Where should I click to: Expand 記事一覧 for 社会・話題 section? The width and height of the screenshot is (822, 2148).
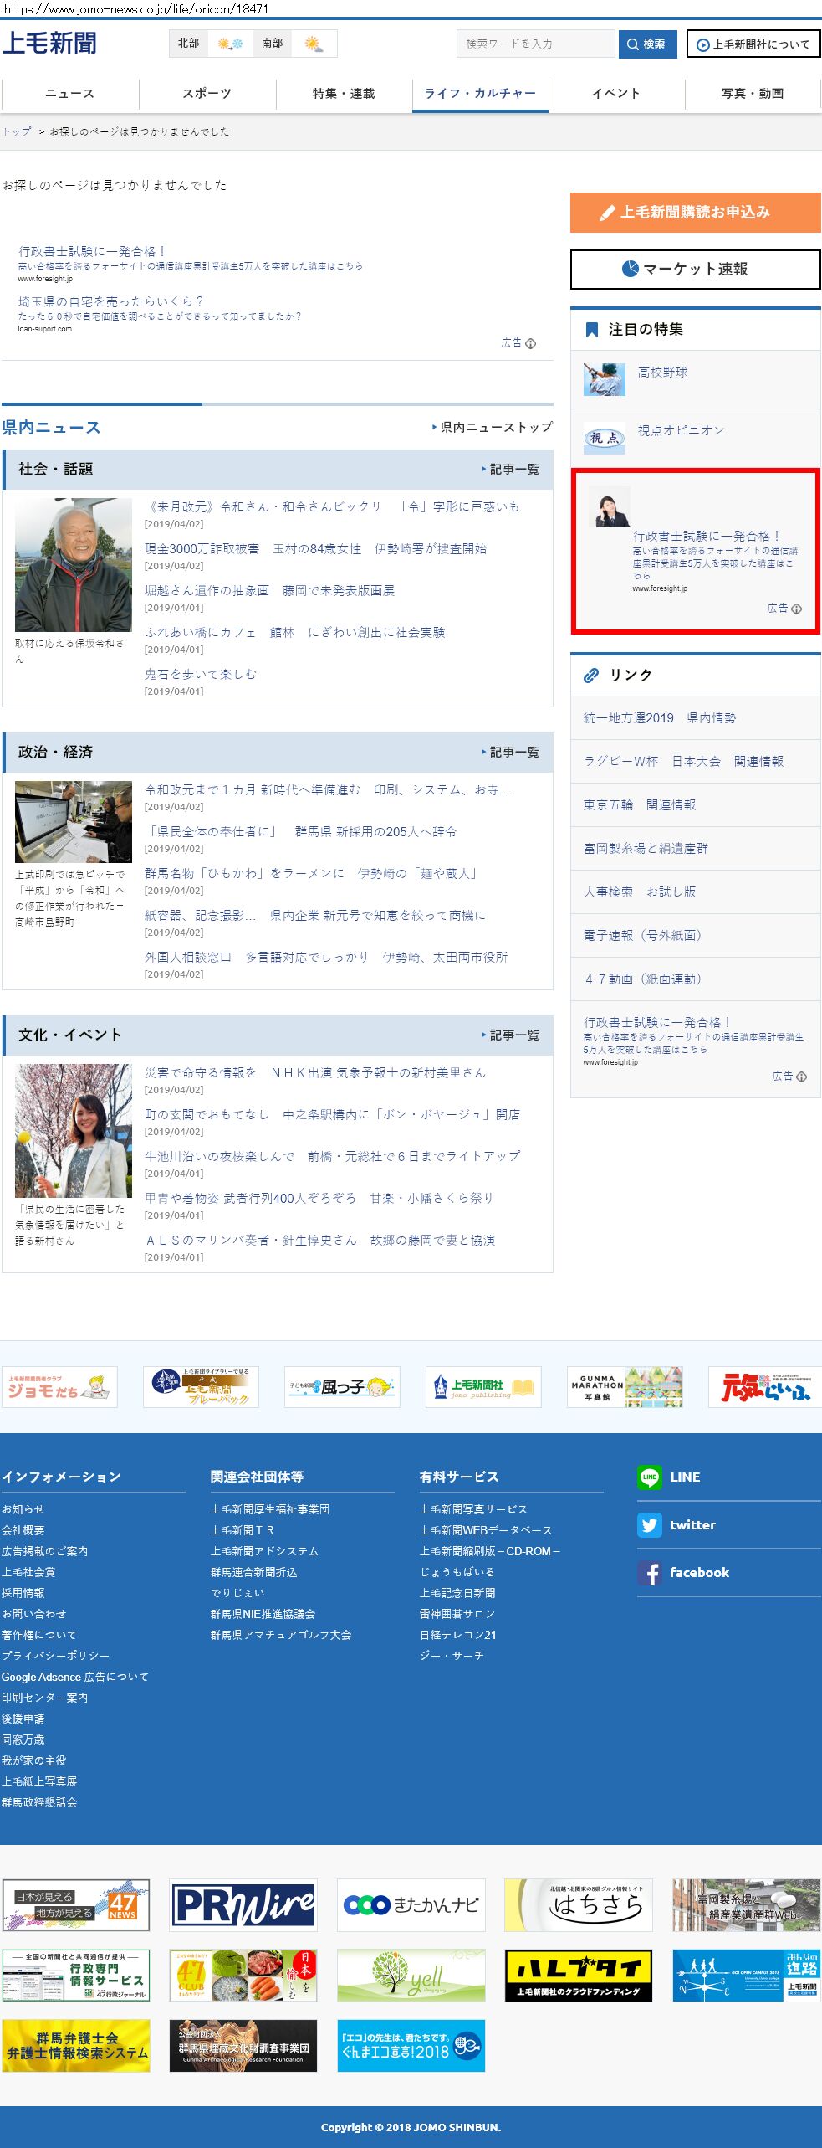coord(511,470)
